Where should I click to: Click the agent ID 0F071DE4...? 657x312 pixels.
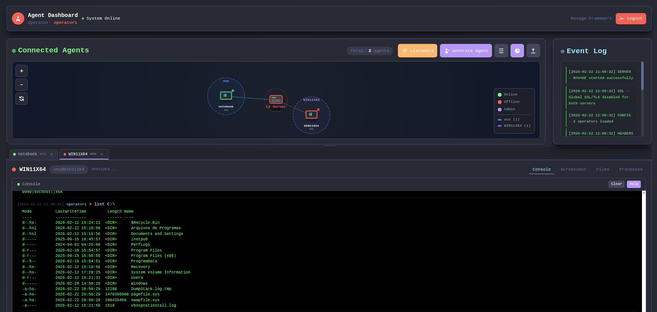pos(104,169)
